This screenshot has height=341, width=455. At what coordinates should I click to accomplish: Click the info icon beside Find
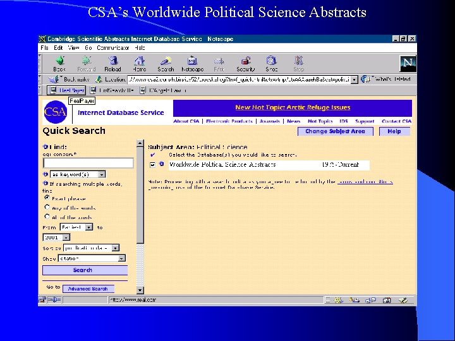tap(45, 147)
